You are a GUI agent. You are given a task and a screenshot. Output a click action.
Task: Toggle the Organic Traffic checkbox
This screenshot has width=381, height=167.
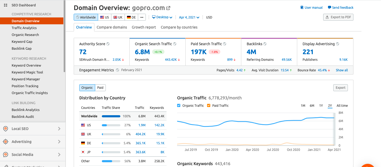click(179, 105)
